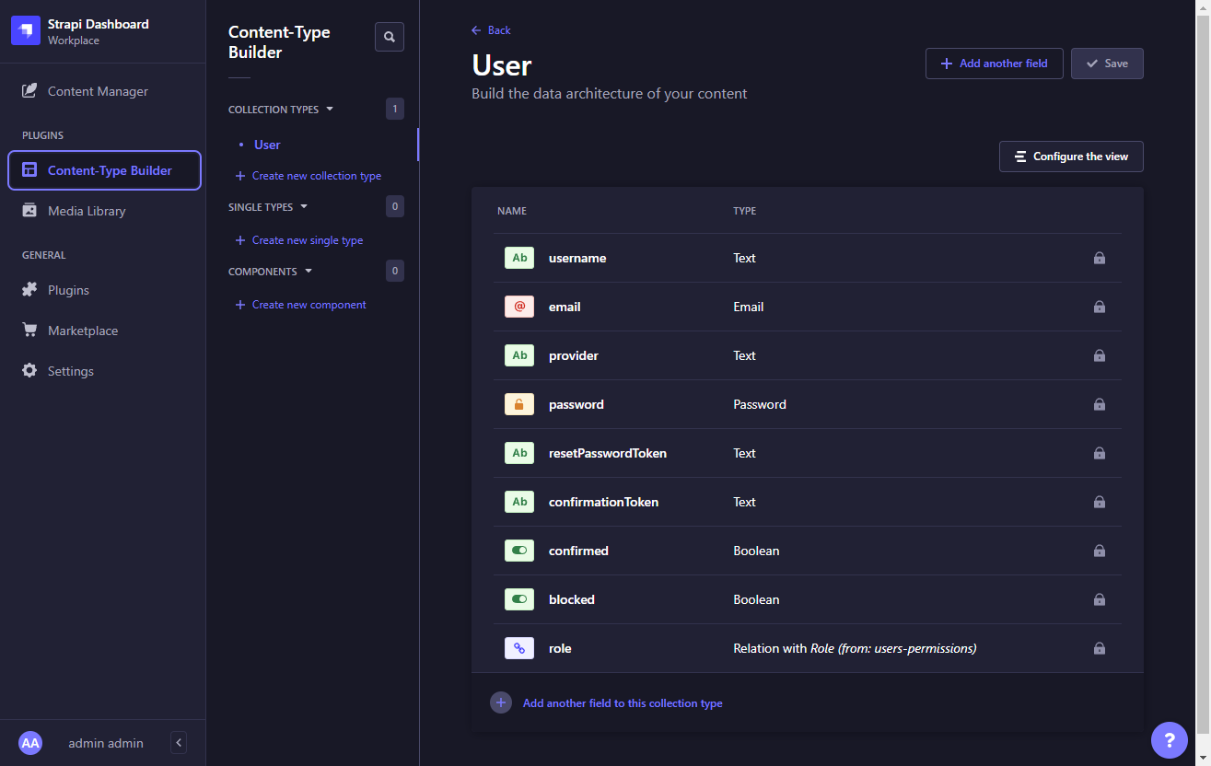Click the Plugins puzzle piece icon
This screenshot has width=1211, height=766.
coord(29,290)
